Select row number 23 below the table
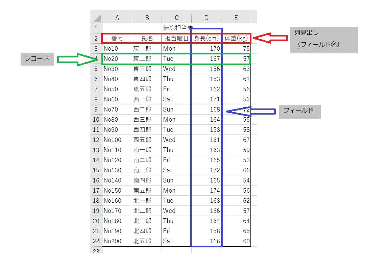387x270 pixels. pyautogui.click(x=96, y=251)
